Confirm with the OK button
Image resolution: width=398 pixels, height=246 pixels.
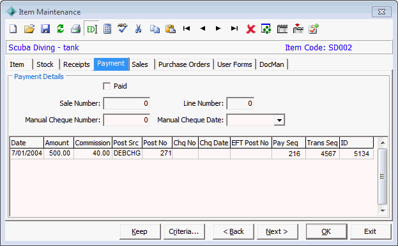tap(326, 231)
